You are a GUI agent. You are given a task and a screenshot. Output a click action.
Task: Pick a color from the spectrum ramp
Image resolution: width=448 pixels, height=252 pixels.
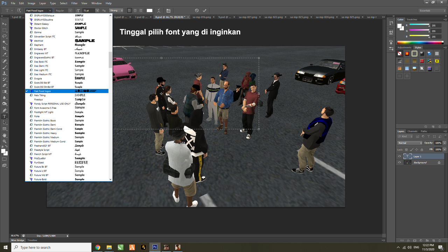click(420, 42)
